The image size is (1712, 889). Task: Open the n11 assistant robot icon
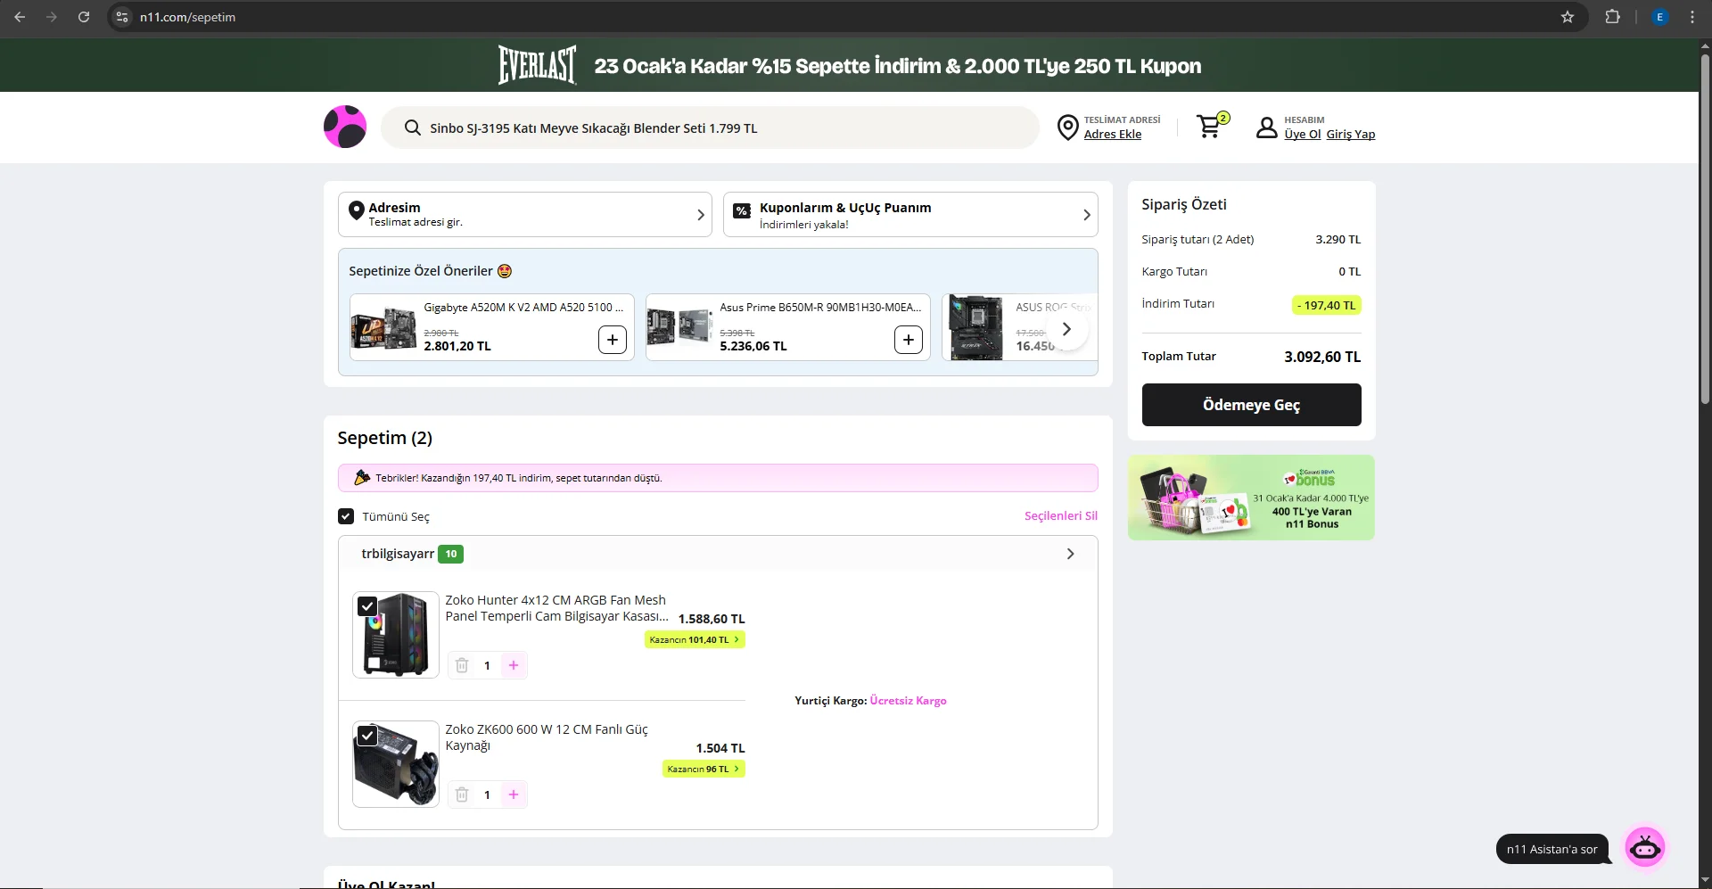(1645, 847)
